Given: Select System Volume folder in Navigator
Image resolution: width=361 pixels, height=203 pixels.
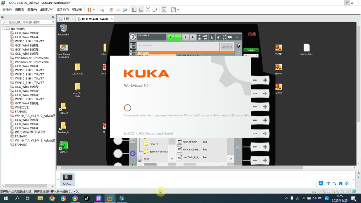Looking at the screenshot, I should (x=156, y=152).
